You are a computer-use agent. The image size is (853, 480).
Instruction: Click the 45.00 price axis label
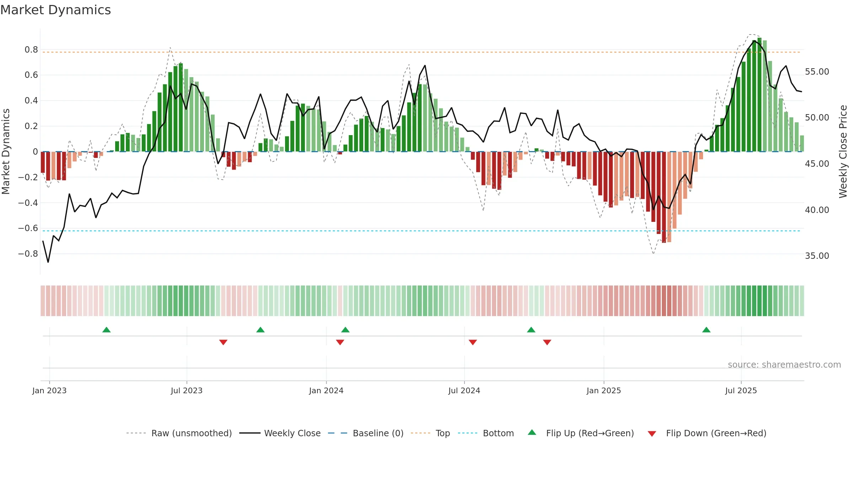pyautogui.click(x=817, y=164)
